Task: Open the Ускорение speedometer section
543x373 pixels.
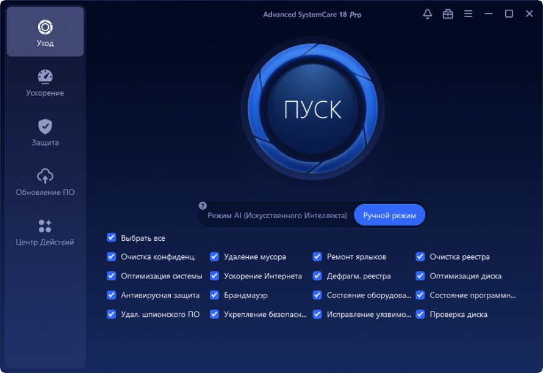Action: 45,83
